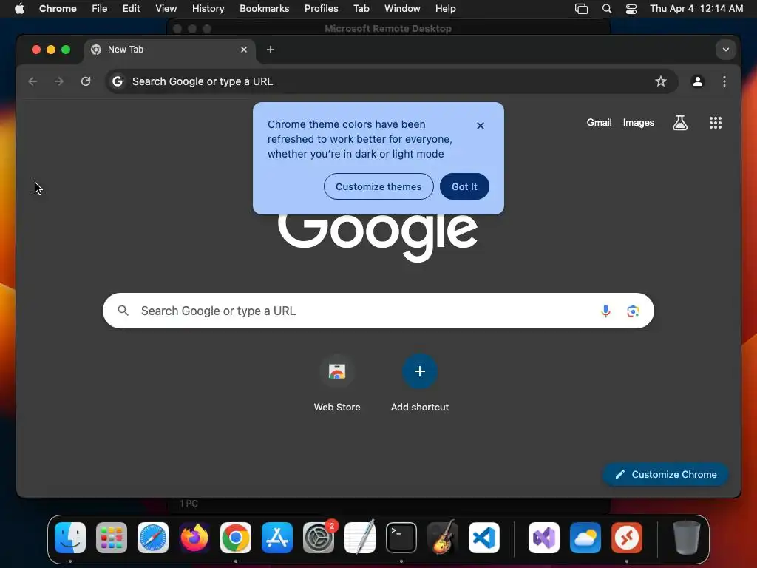Open the History menu
The height and width of the screenshot is (568, 757).
pos(208,9)
